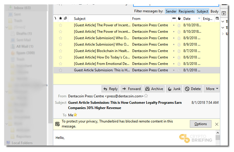Click the blocked remote content icon
Image resolution: width=234 pixels, height=152 pixels.
coord(57,124)
